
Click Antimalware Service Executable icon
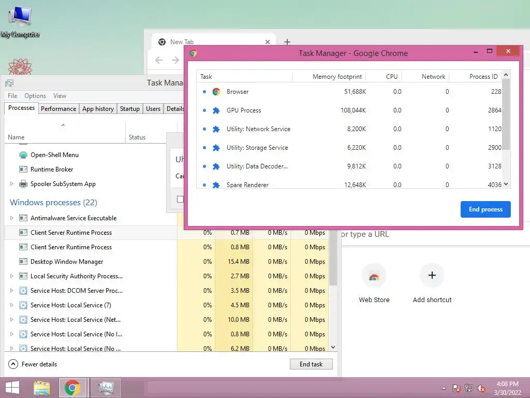pyautogui.click(x=23, y=218)
